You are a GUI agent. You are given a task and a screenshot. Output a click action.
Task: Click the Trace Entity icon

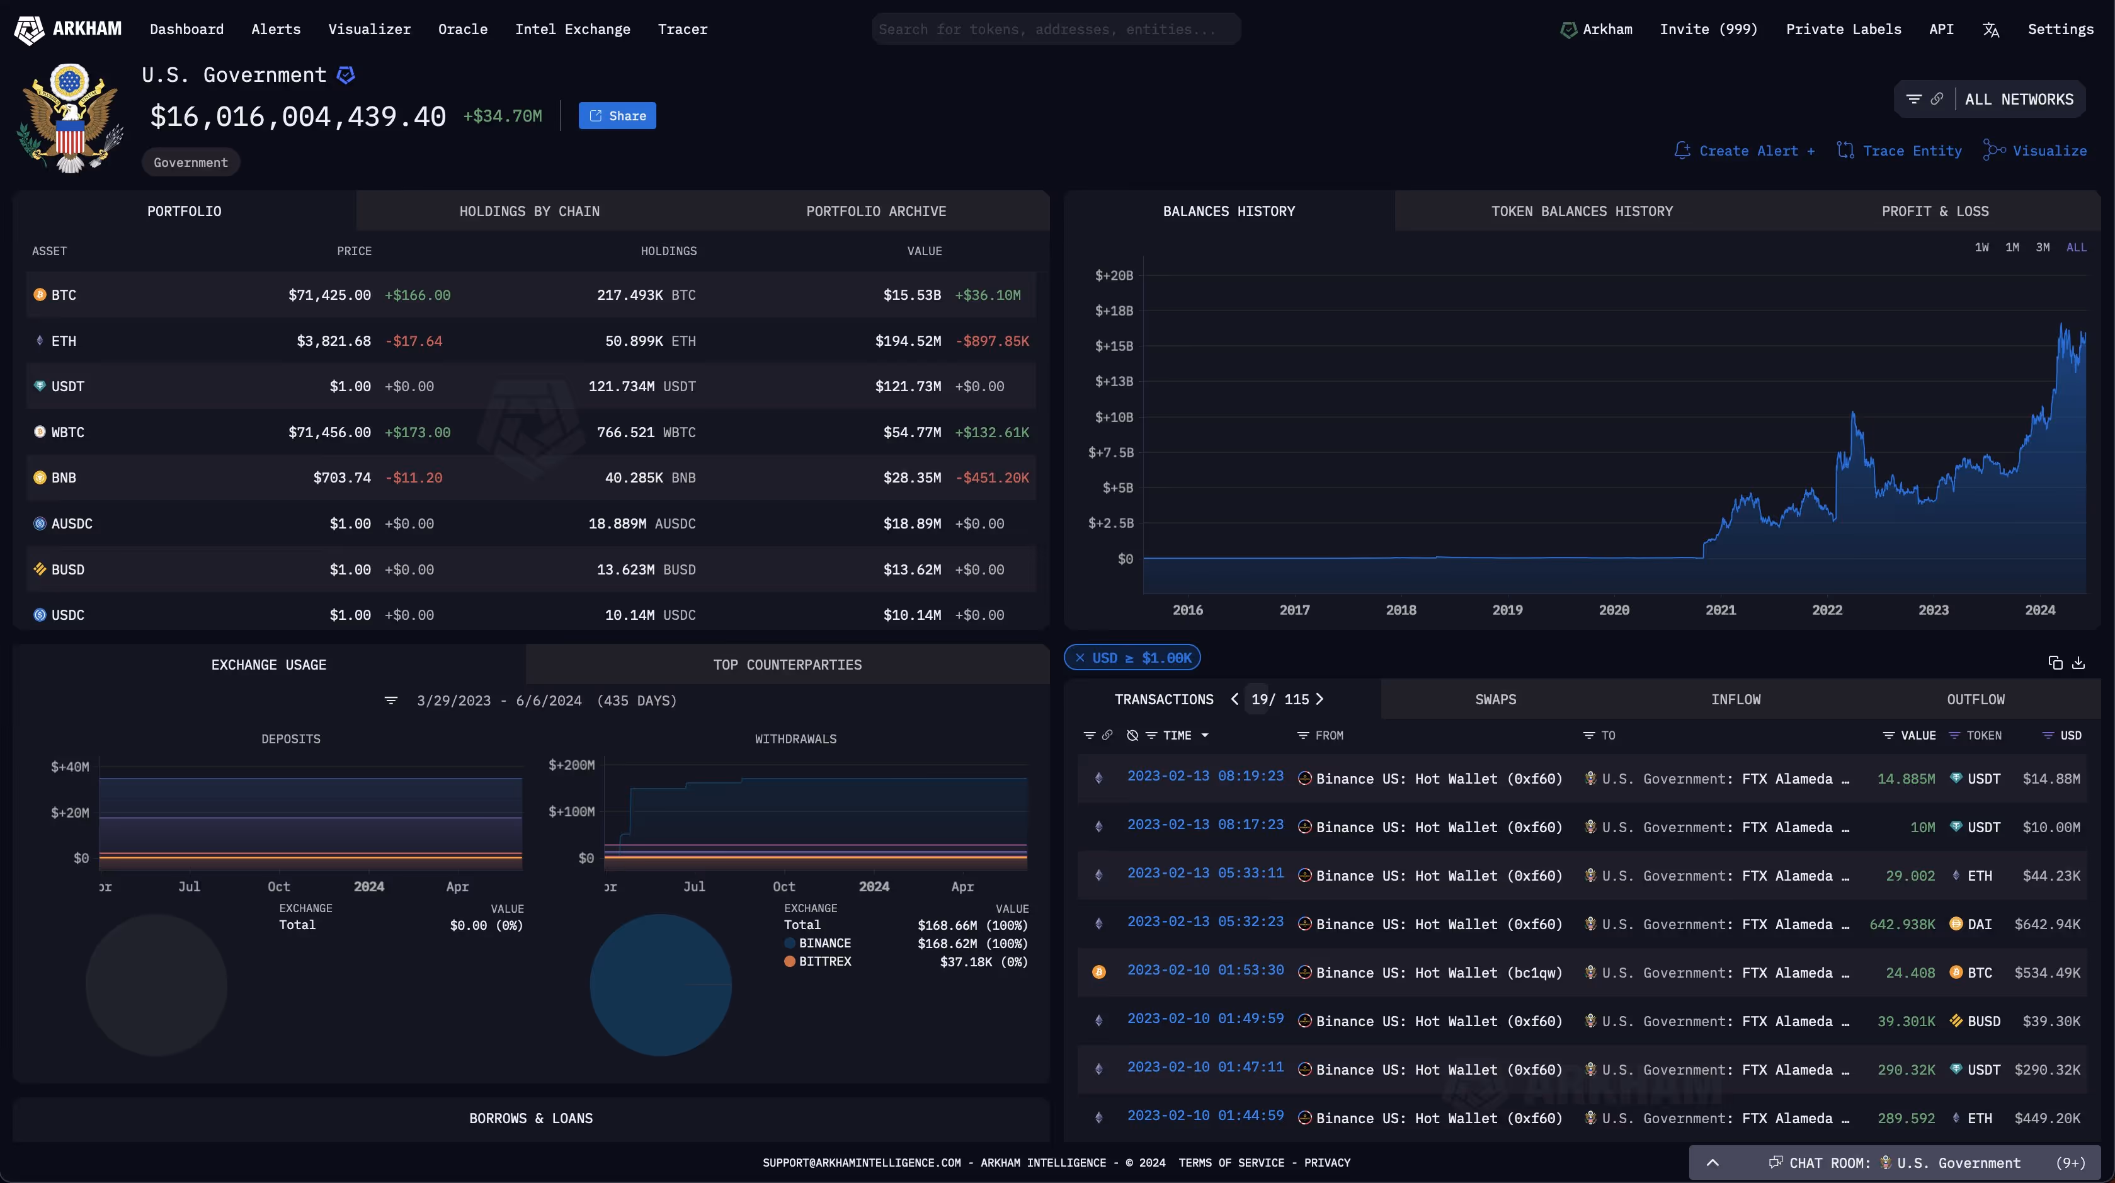[x=1845, y=150]
